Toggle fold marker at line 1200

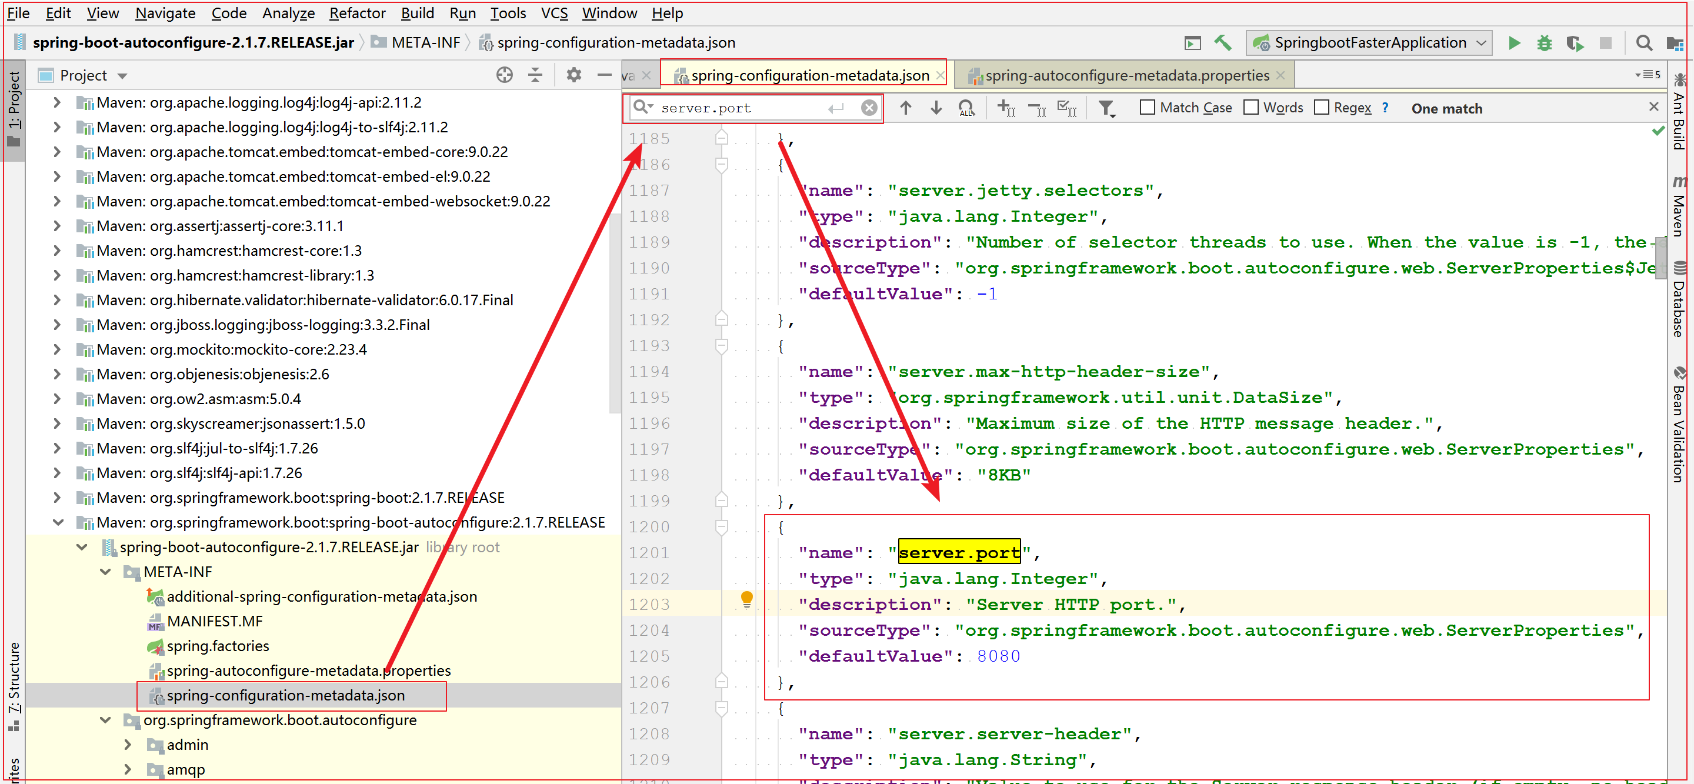click(721, 527)
